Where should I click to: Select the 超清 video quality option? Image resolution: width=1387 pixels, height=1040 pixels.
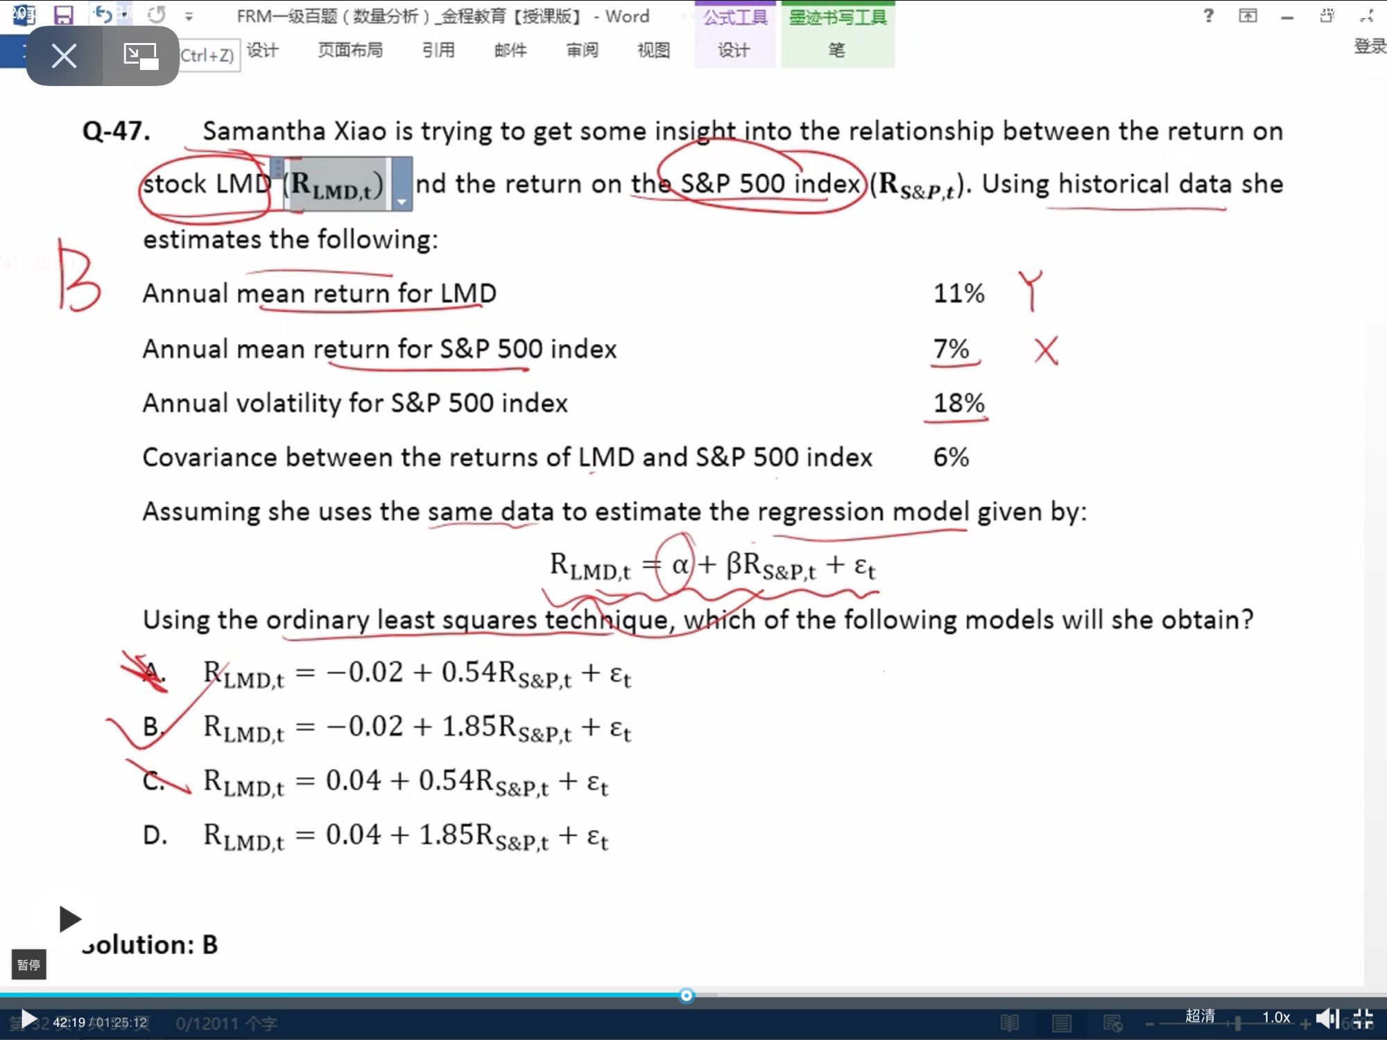pyautogui.click(x=1200, y=1016)
